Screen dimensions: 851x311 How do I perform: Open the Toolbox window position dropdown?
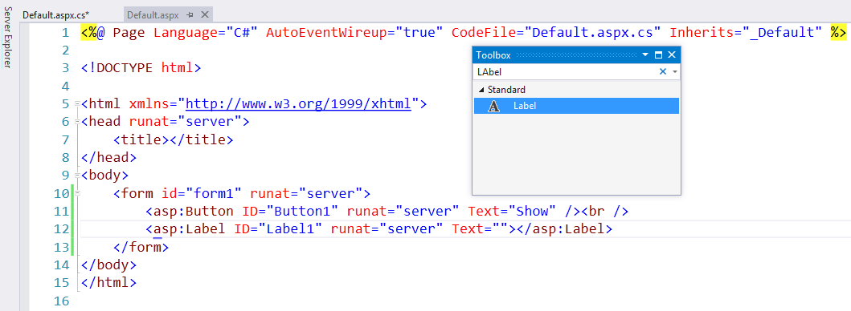click(645, 55)
